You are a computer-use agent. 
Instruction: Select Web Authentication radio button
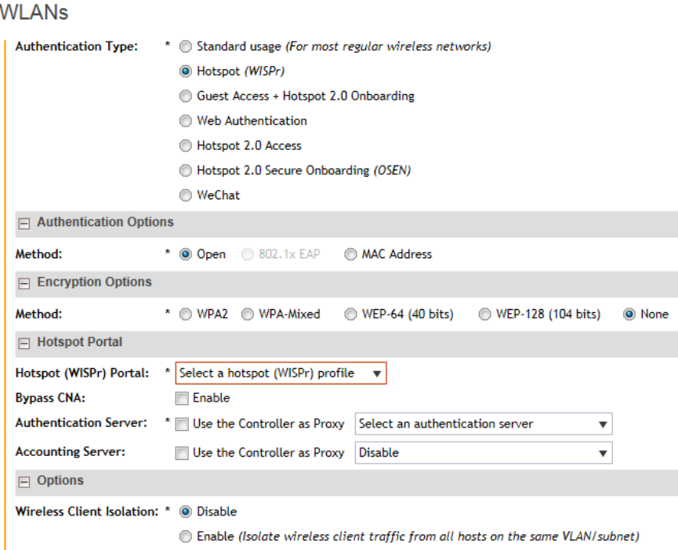(x=186, y=122)
